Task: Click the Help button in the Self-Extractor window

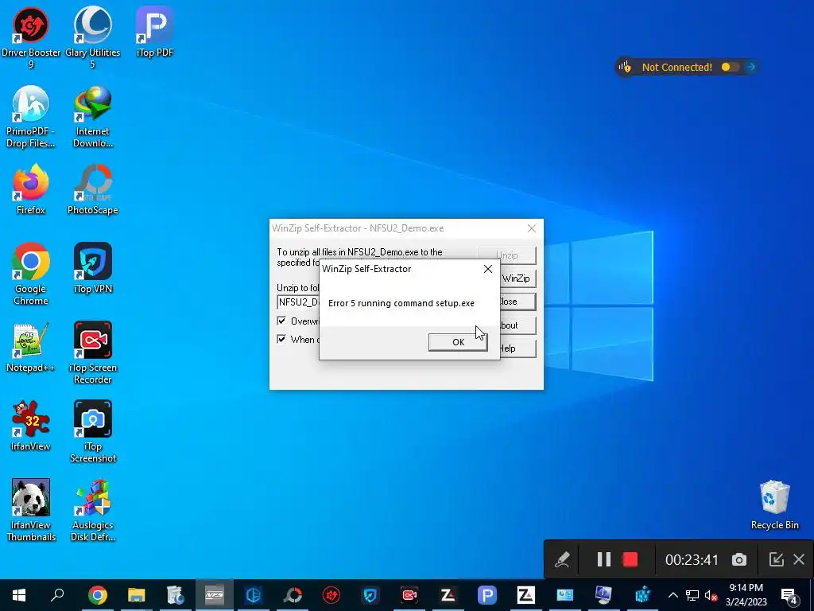Action: [x=517, y=348]
